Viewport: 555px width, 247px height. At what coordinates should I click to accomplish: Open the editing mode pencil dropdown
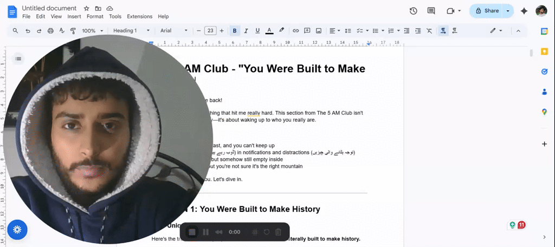496,31
